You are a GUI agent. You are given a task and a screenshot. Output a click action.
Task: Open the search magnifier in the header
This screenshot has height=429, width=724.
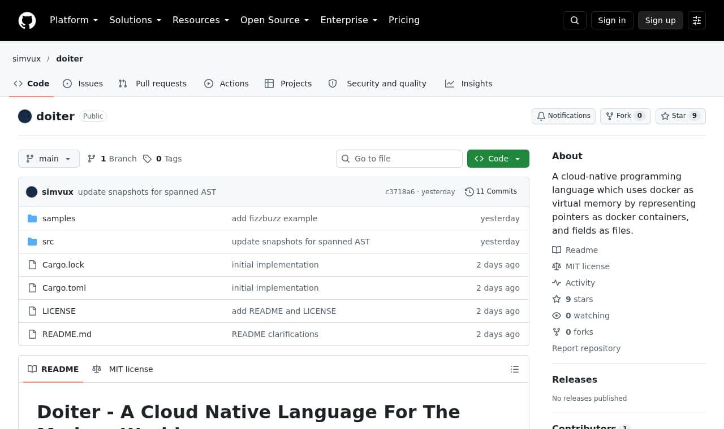(x=575, y=20)
